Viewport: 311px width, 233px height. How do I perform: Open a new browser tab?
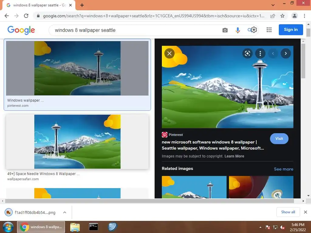[x=82, y=5]
